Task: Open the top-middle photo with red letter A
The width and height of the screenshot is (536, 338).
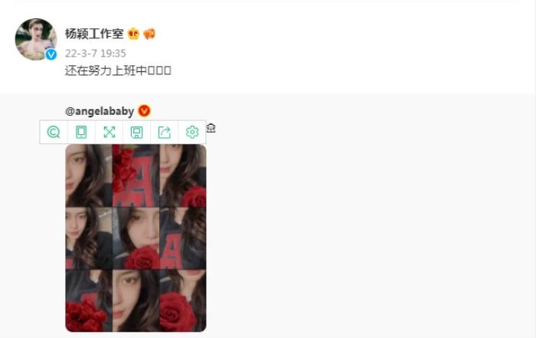Action: [136, 176]
